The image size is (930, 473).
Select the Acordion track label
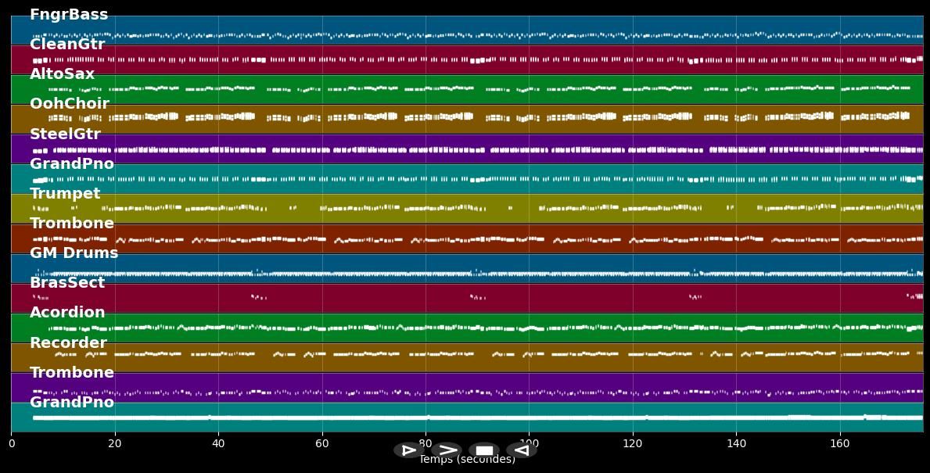[67, 313]
